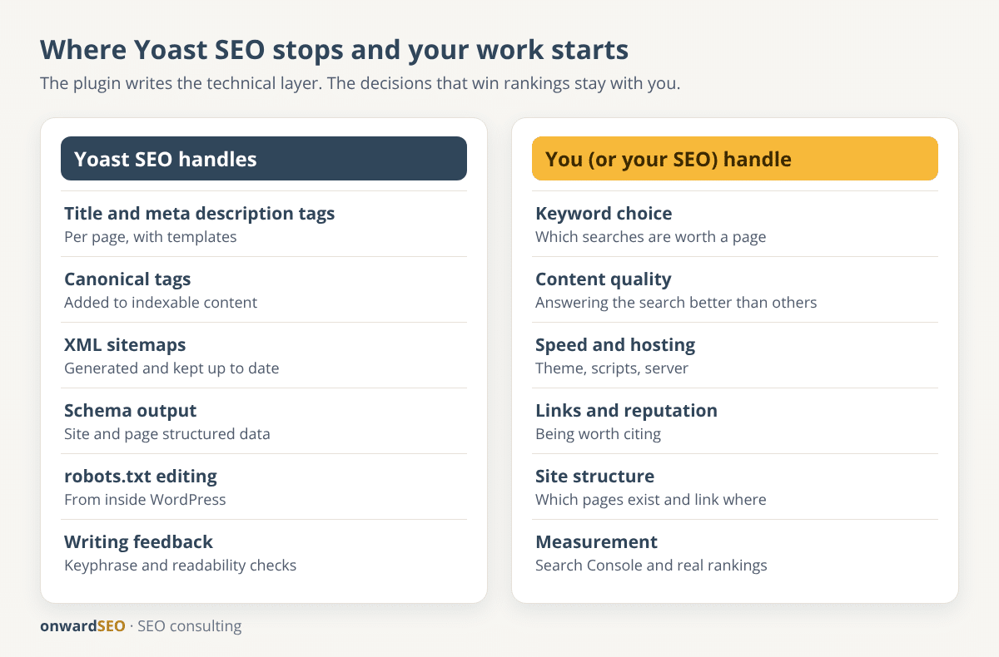Select the 'Yoast SEO handles' header
This screenshot has width=999, height=657.
point(264,158)
